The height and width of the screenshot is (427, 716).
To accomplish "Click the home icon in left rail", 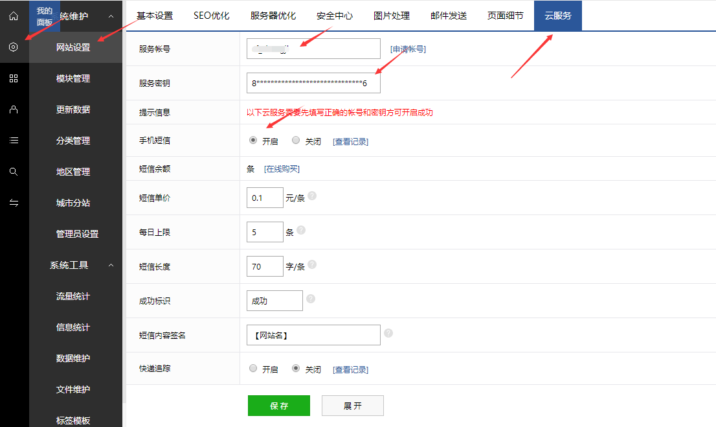I will [14, 16].
